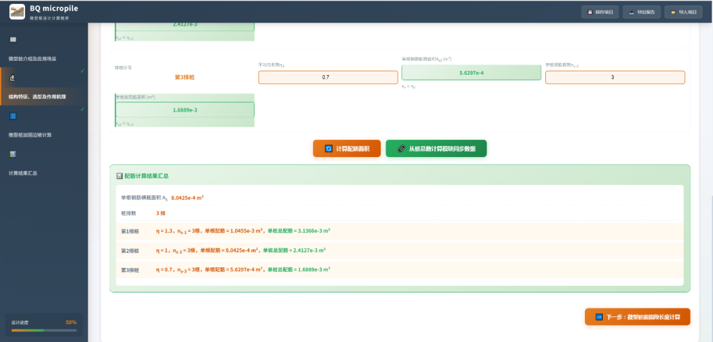Click the refresh icon inside 计算配筋面积 button

329,149
